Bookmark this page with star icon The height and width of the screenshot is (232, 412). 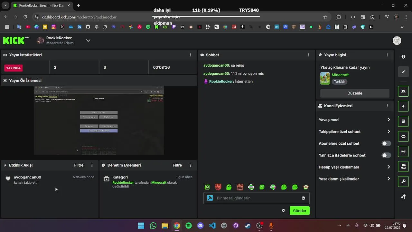325,17
